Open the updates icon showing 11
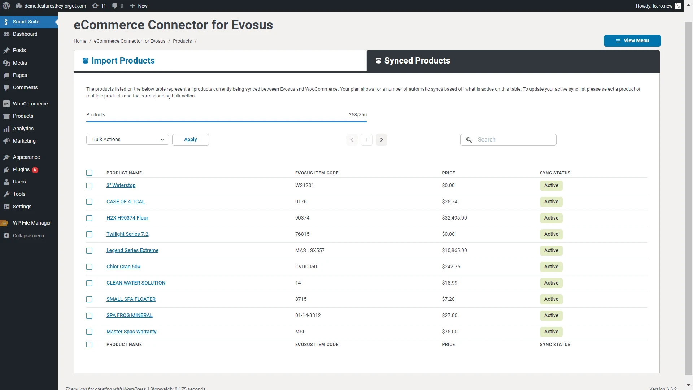This screenshot has height=390, width=693. (95, 6)
